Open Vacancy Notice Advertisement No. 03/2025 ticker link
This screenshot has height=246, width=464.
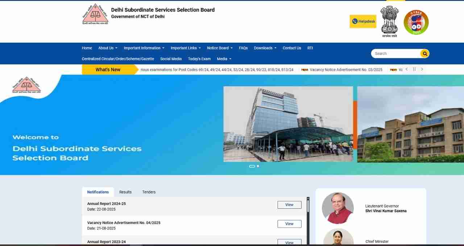click(x=346, y=69)
